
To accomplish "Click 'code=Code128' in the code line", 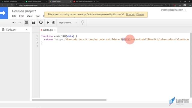I will 140,39.
